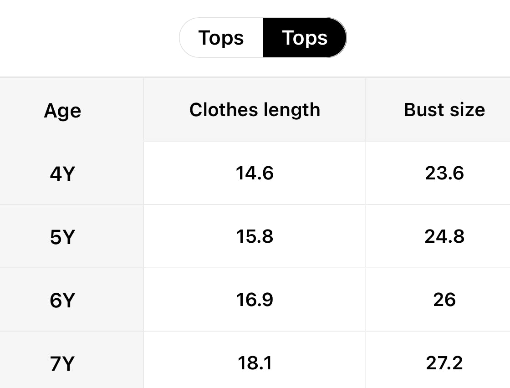The image size is (510, 388).
Task: Click the bust size value 26
Action: 444,300
